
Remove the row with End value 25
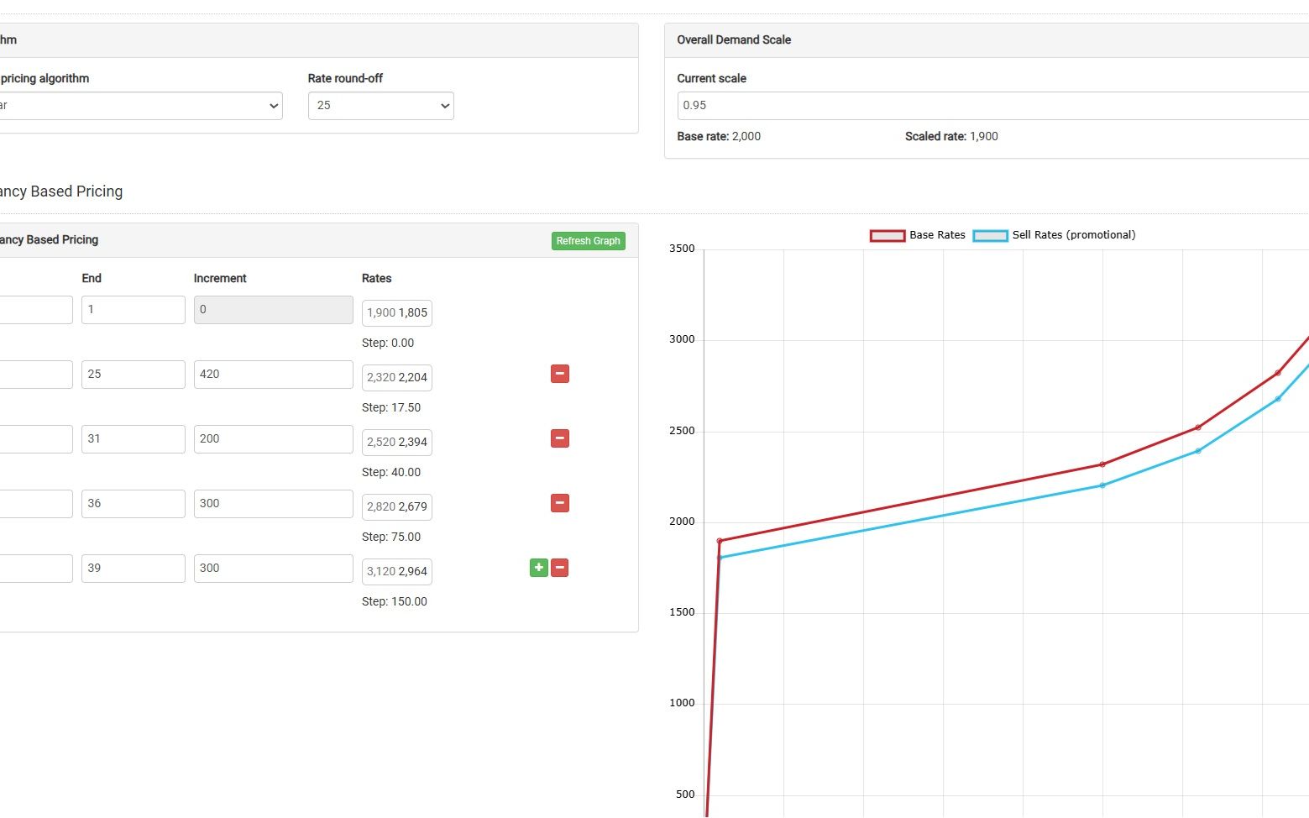tap(559, 374)
